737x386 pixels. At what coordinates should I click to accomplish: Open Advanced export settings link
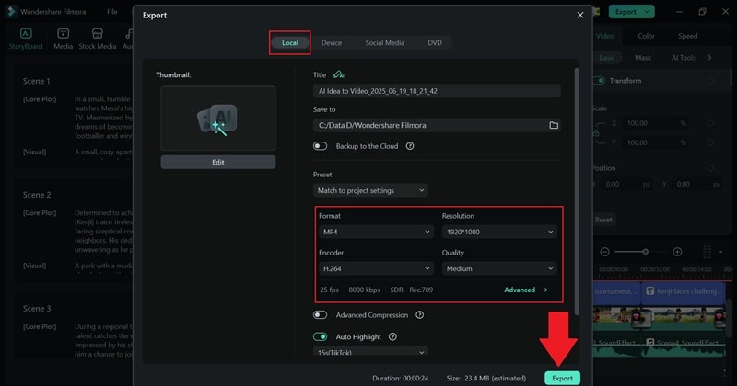525,289
